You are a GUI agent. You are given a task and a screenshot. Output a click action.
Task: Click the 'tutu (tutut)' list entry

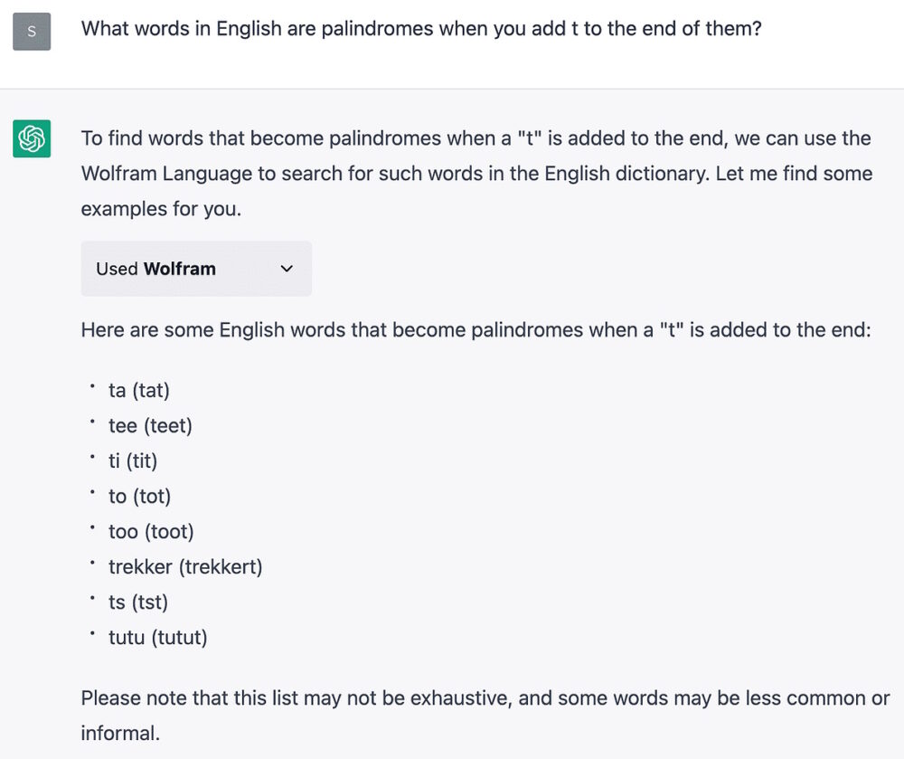click(x=158, y=637)
